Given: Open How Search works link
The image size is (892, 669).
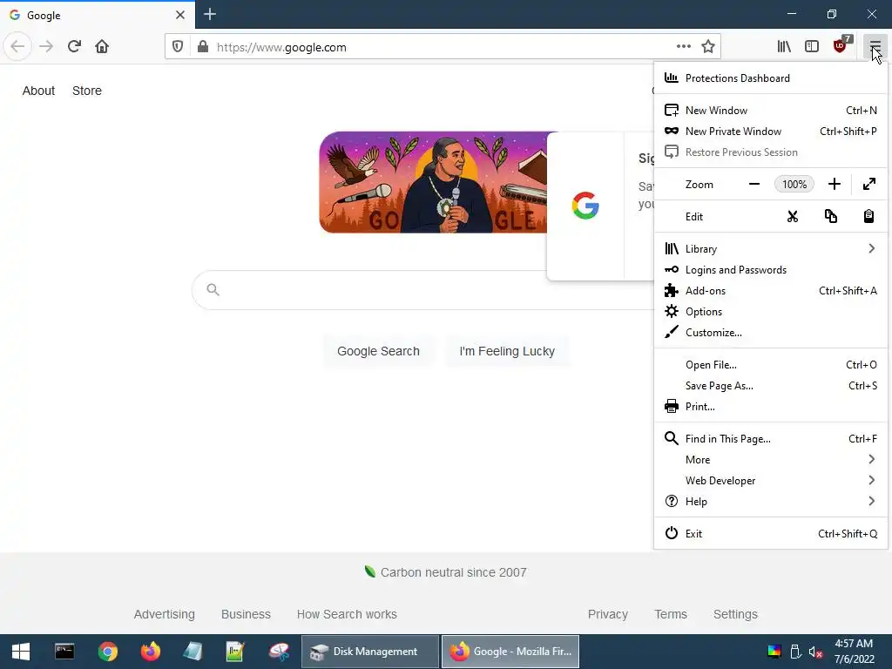Looking at the screenshot, I should pos(347,614).
